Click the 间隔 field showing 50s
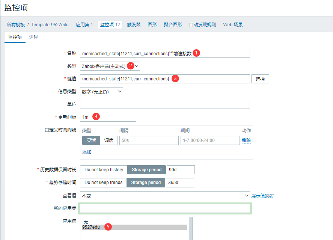 [x=149, y=140]
